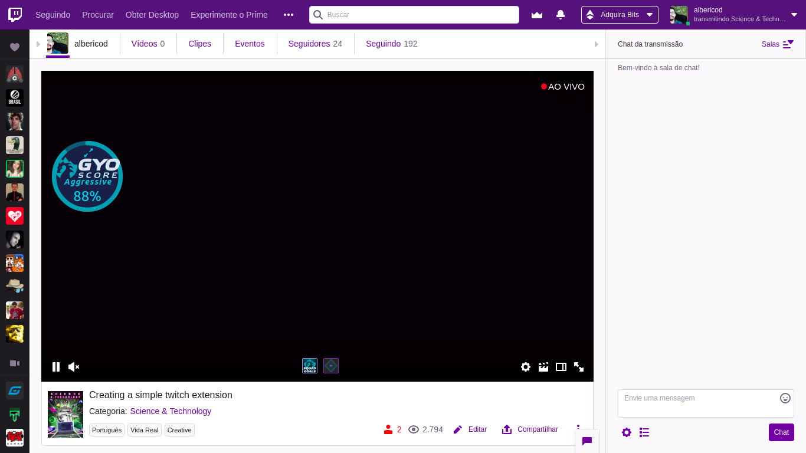This screenshot has height=453, width=806.
Task: Open the Clipes tab
Action: [x=199, y=44]
